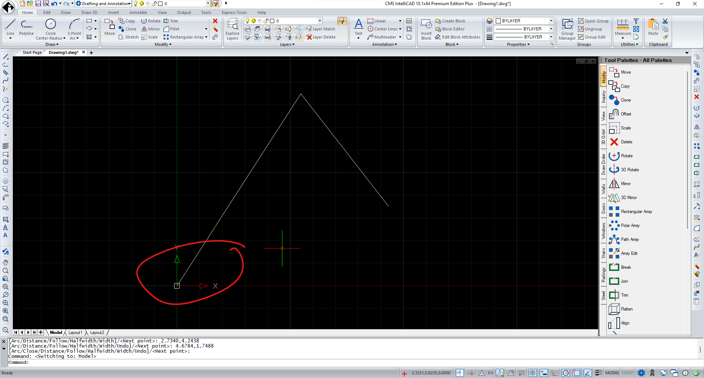Expand the Block panel dropdown
704x378 pixels.
tap(452, 44)
